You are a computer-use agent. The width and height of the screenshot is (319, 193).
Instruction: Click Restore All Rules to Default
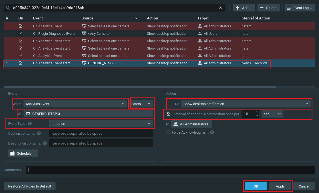30,186
